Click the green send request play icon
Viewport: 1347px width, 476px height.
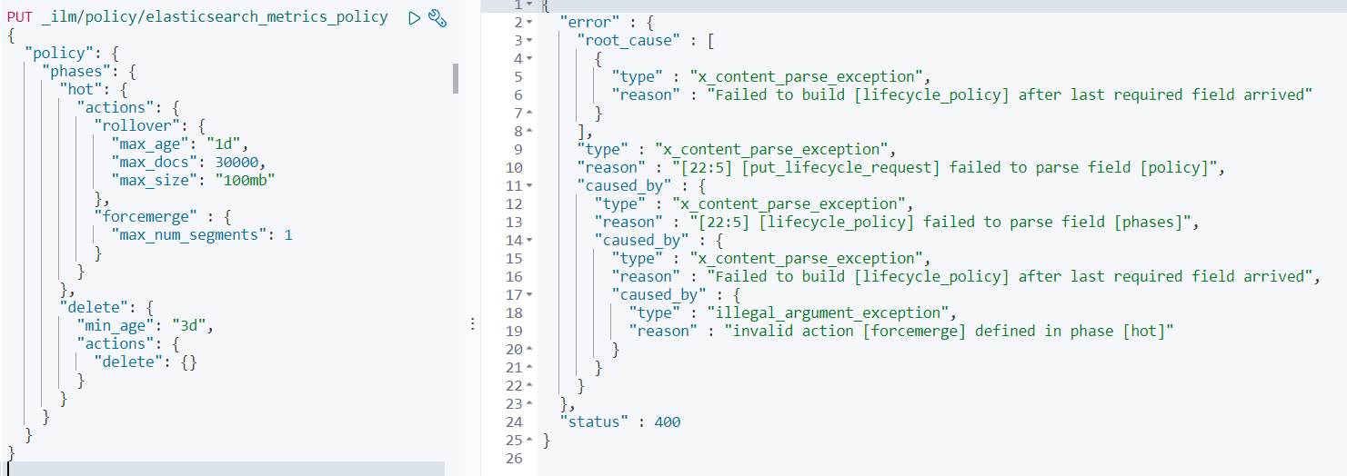tap(415, 17)
